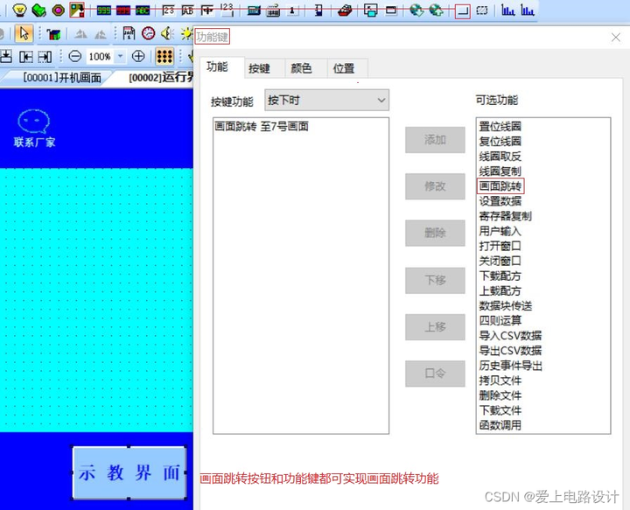Select 画面跳转 至7号画面 in function list
Image resolution: width=630 pixels, height=510 pixels.
pyautogui.click(x=262, y=127)
